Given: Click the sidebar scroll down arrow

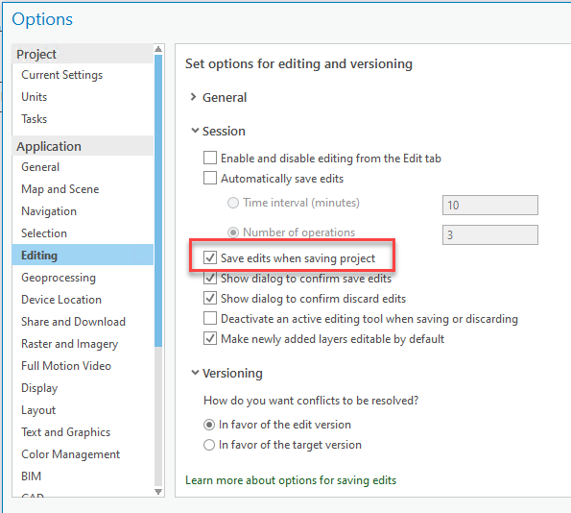Looking at the screenshot, I should pyautogui.click(x=158, y=492).
